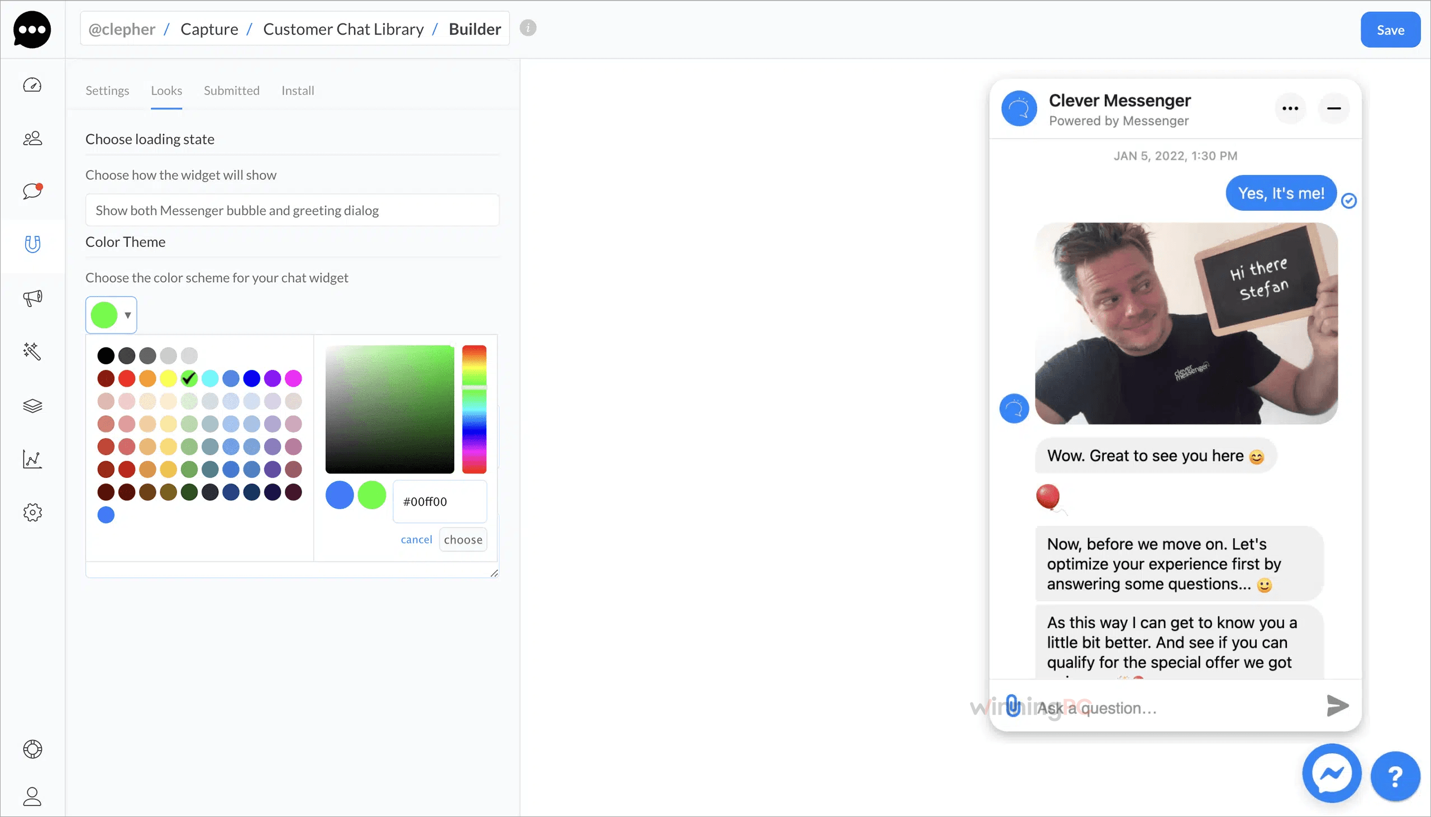This screenshot has width=1431, height=817.
Task: Pick the magenta swatch in palette
Action: (x=293, y=378)
